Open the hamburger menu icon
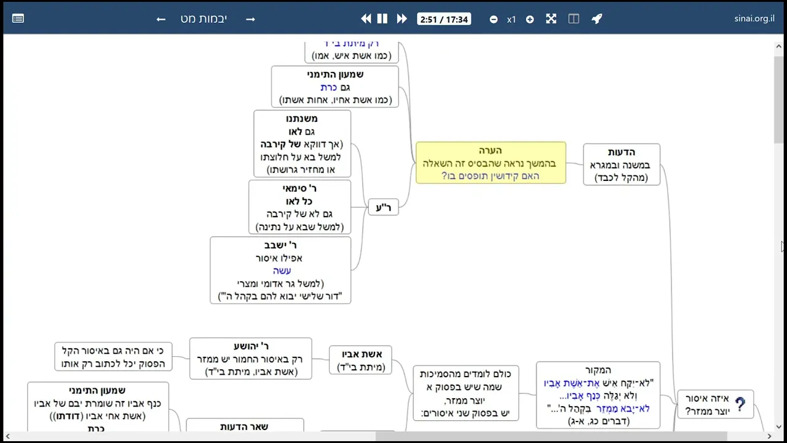 [x=18, y=19]
